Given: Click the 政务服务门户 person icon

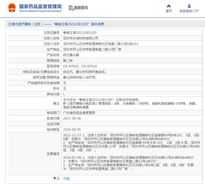Looking at the screenshot, I should 189,6.
